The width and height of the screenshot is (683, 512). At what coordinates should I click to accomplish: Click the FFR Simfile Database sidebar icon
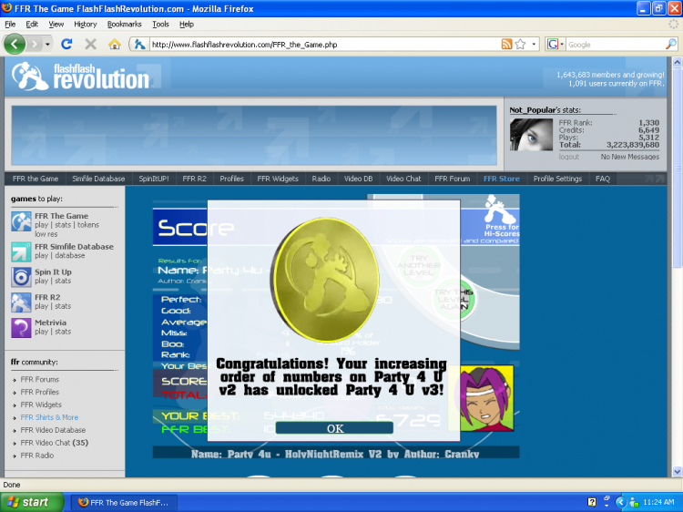click(x=21, y=251)
